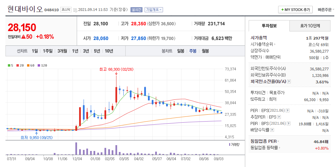Select the 10년 line chart period
The height and width of the screenshot is (167, 336).
click(109, 51)
